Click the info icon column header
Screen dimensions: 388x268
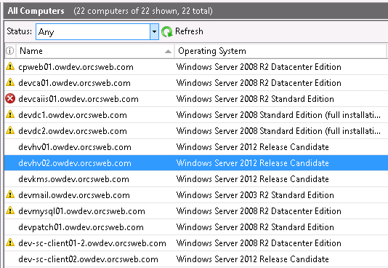[x=10, y=51]
